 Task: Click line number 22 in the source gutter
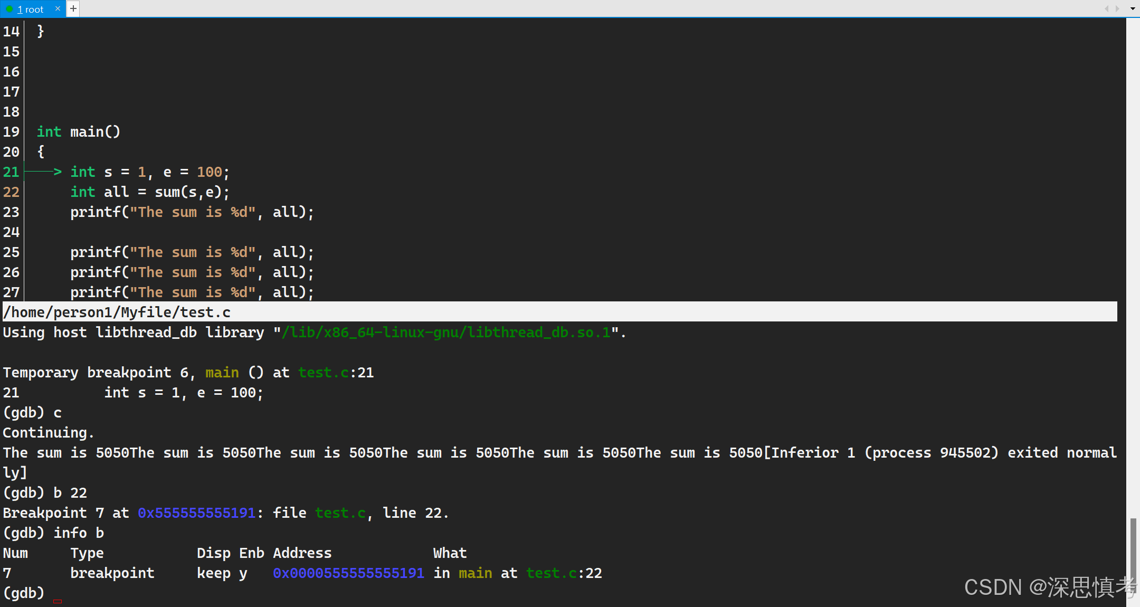click(11, 192)
